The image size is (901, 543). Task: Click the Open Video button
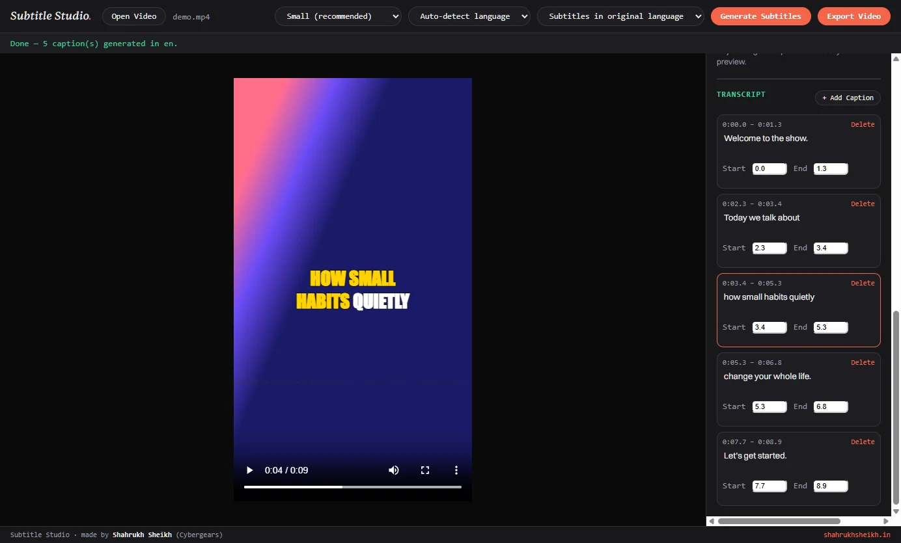click(134, 16)
